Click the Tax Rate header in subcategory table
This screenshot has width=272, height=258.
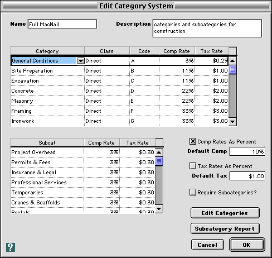pos(138,142)
